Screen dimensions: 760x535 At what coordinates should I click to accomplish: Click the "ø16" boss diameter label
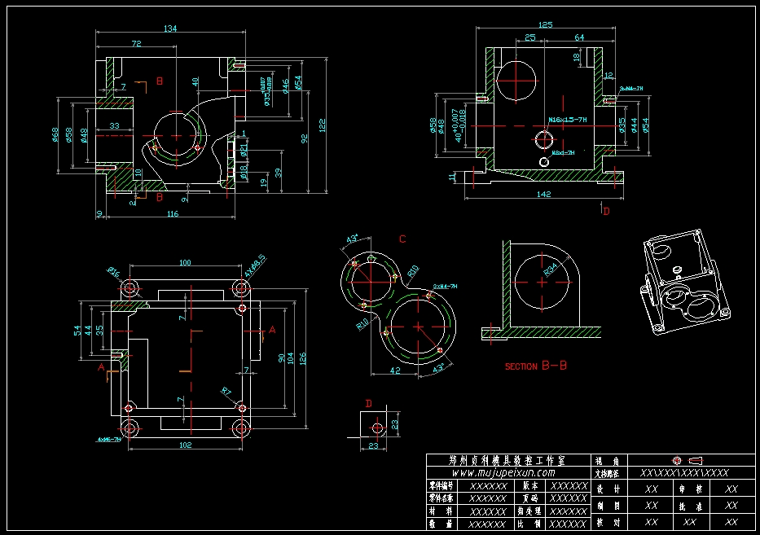113,272
